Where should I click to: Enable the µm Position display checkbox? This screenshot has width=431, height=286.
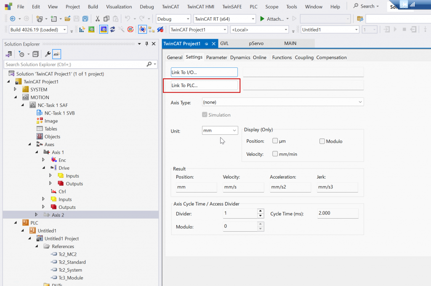coord(275,141)
